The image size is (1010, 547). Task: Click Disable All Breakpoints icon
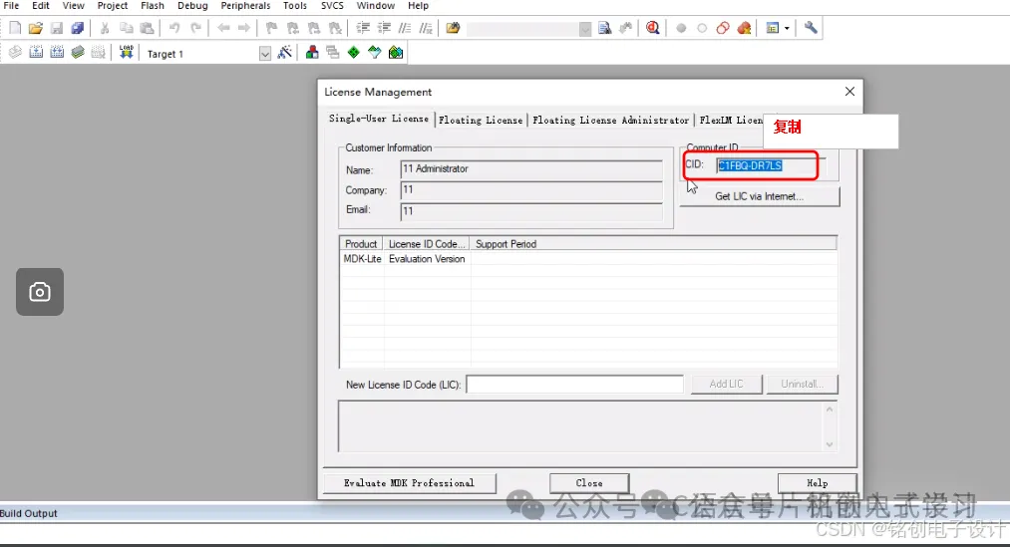coord(723,28)
